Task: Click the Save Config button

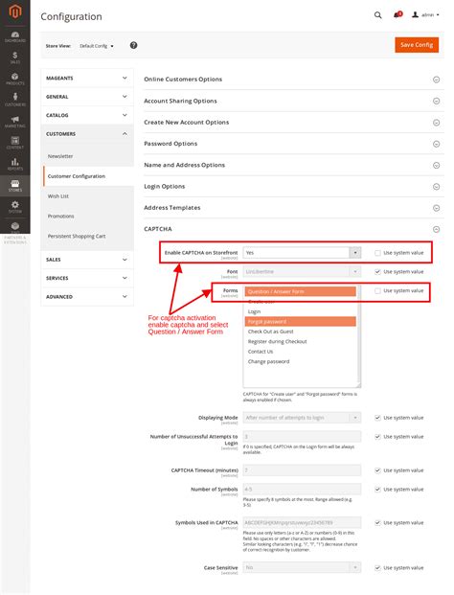Action: pyautogui.click(x=417, y=45)
